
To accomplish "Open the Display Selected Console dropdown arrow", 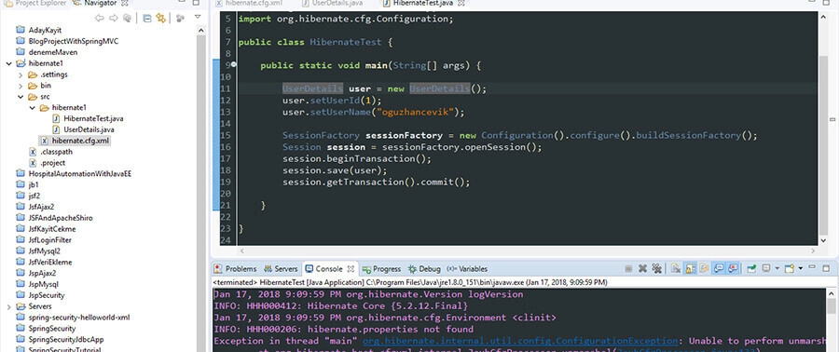I will [777, 268].
